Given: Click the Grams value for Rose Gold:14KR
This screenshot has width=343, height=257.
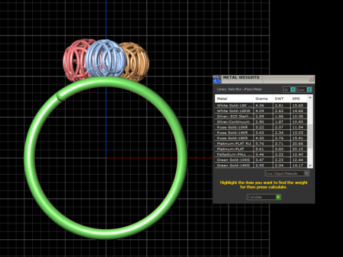Looking at the screenshot, I should [x=259, y=133].
